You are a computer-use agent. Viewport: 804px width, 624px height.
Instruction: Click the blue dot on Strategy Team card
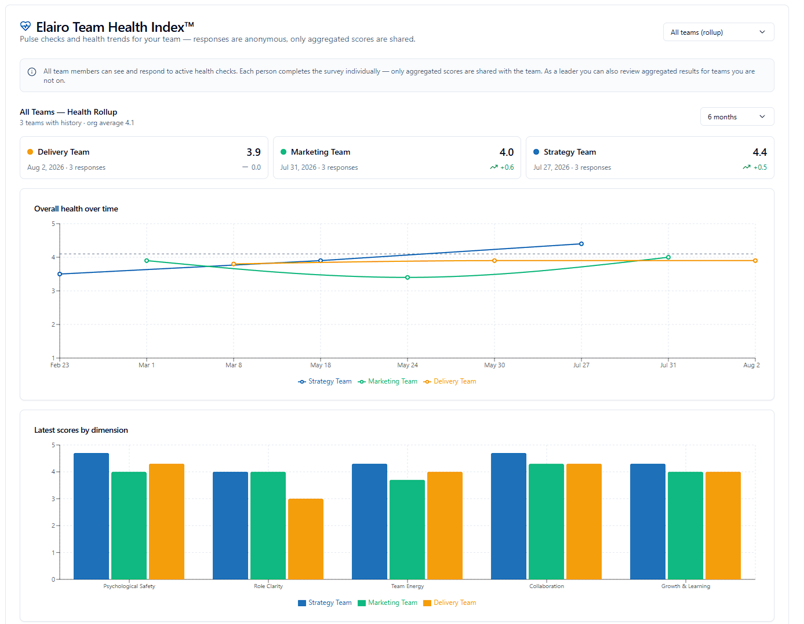point(536,152)
